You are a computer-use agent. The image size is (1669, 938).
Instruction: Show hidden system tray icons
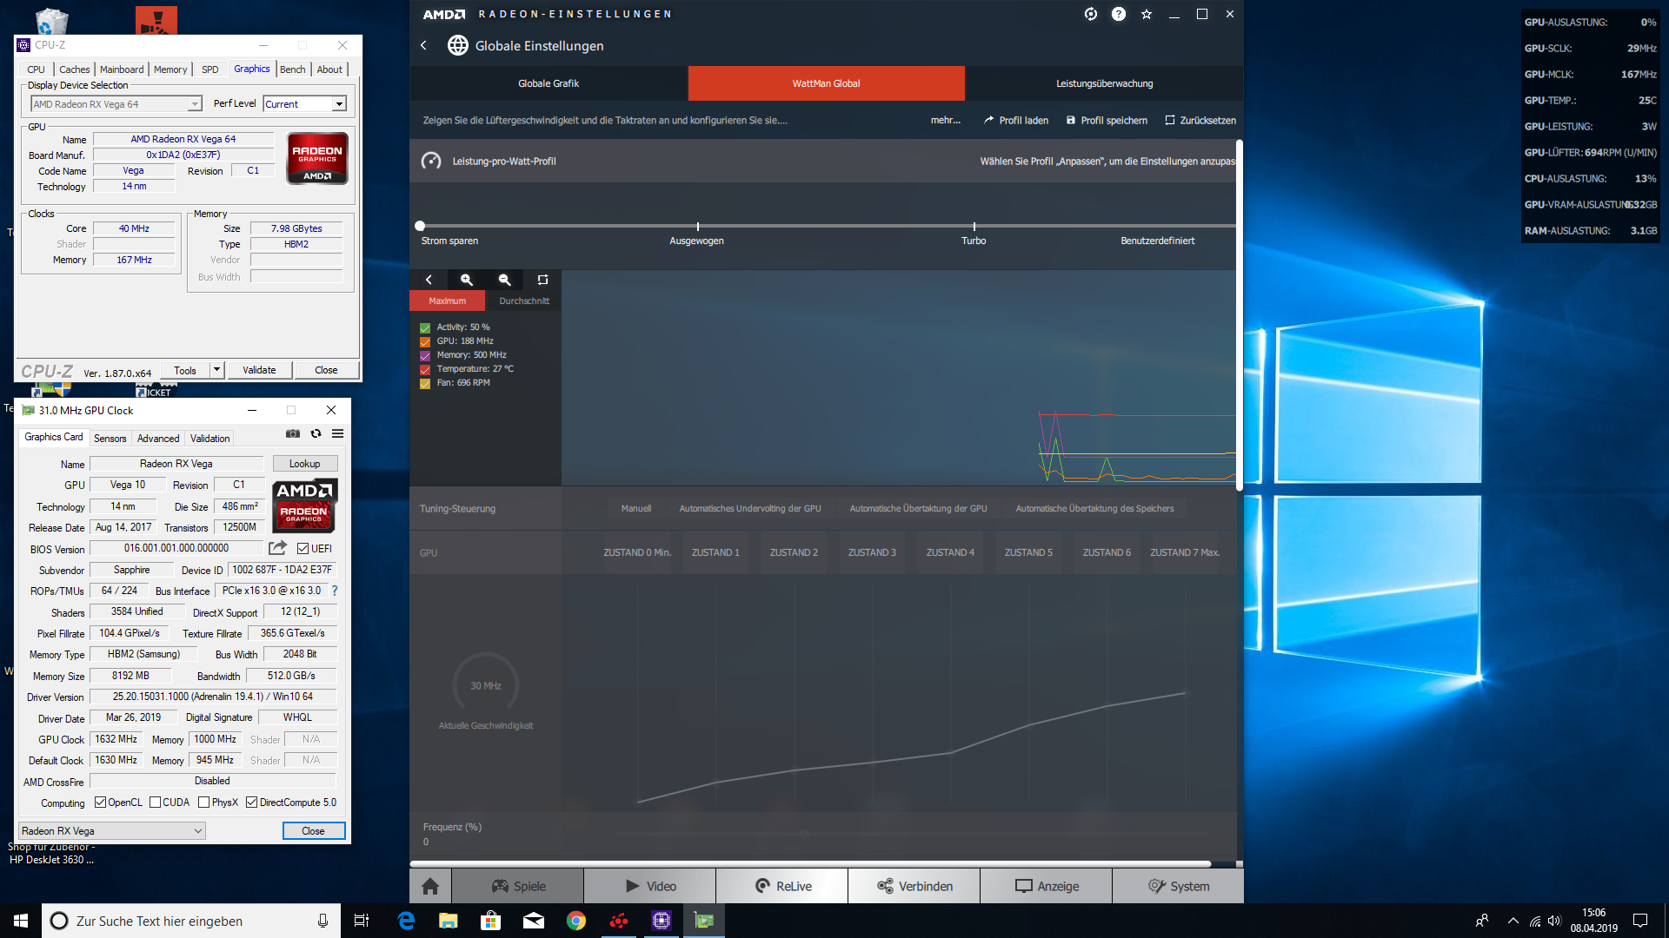tap(1513, 921)
